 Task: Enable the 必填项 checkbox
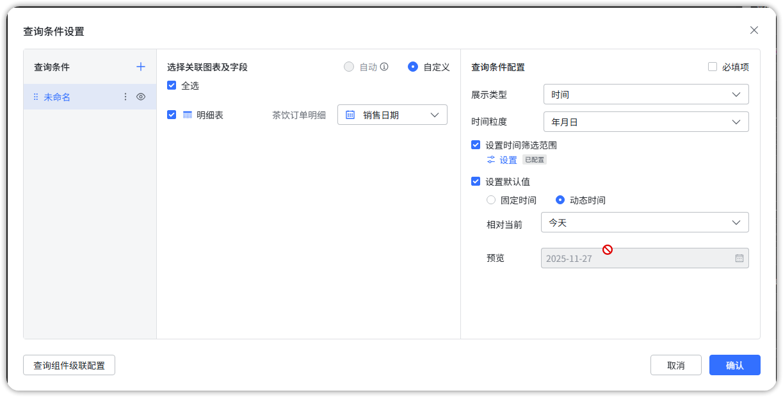pos(713,67)
